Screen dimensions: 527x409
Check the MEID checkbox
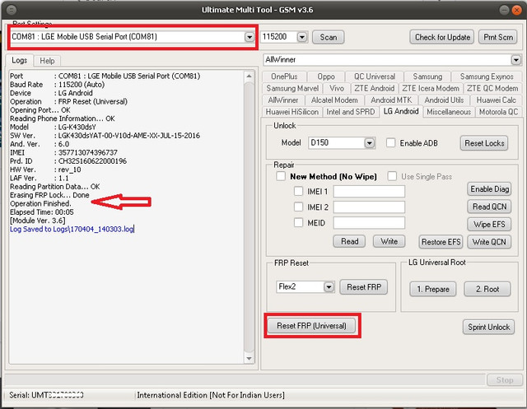(298, 223)
